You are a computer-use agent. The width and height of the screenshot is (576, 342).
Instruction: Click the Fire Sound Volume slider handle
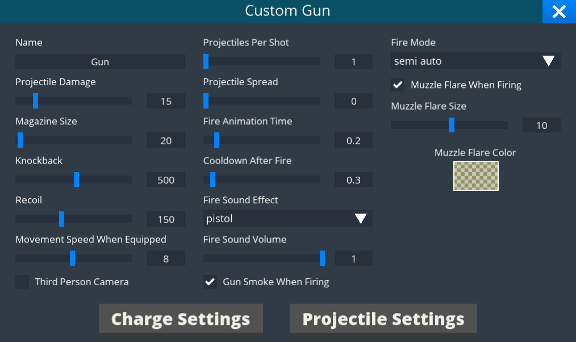322,258
